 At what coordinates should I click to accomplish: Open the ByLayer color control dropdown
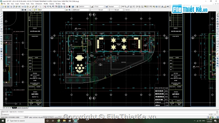[81, 10]
